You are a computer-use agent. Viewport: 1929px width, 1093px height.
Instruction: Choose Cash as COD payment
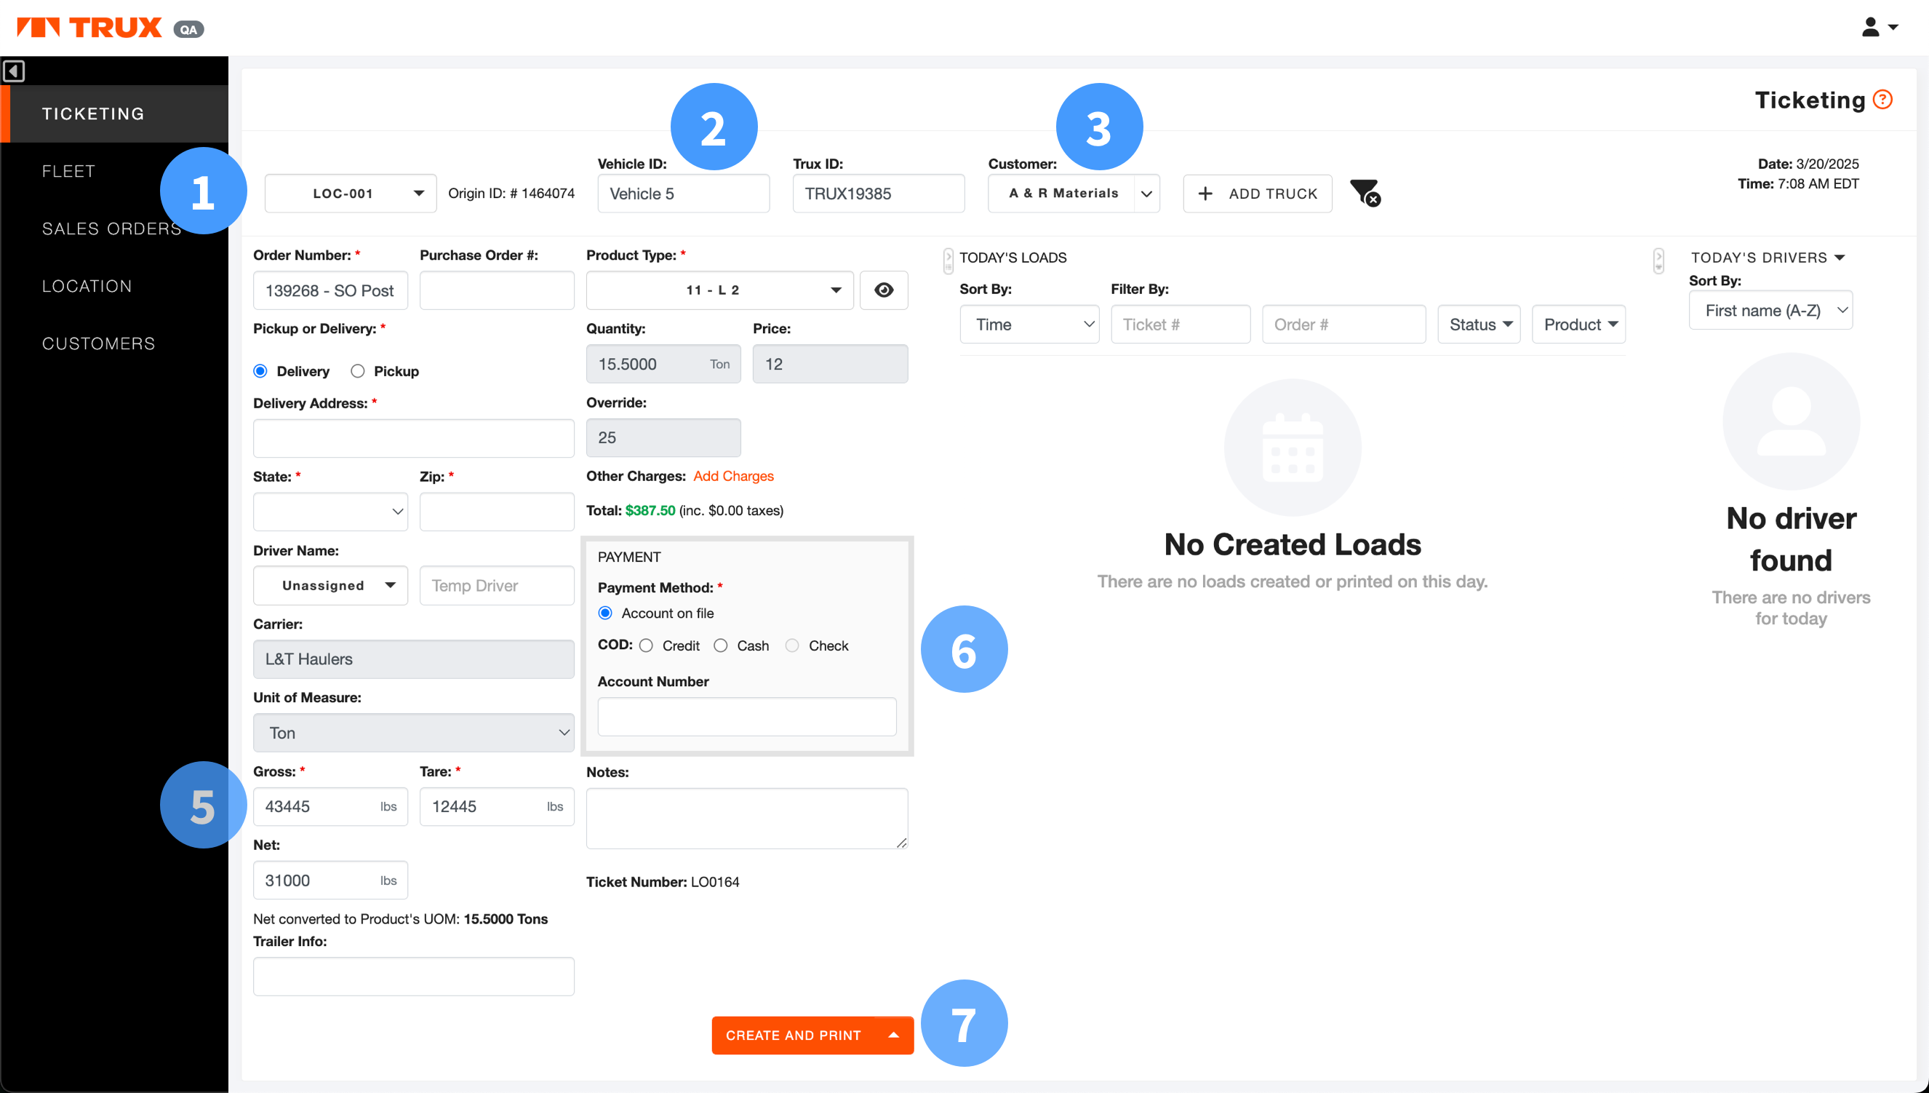[720, 646]
